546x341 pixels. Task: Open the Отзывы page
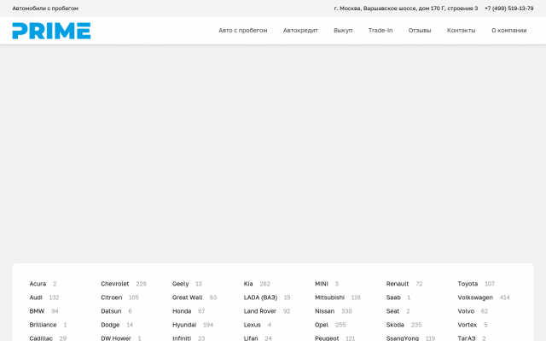[x=420, y=31]
